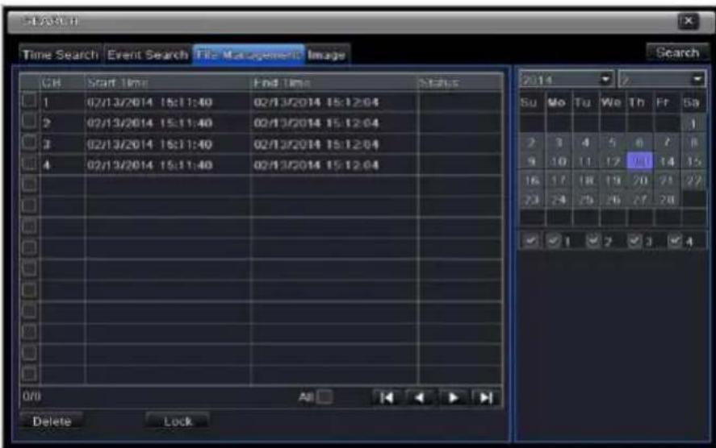Screen dimensions: 716x448
Task: Open the year dropdown showing 2014
Action: pos(566,80)
